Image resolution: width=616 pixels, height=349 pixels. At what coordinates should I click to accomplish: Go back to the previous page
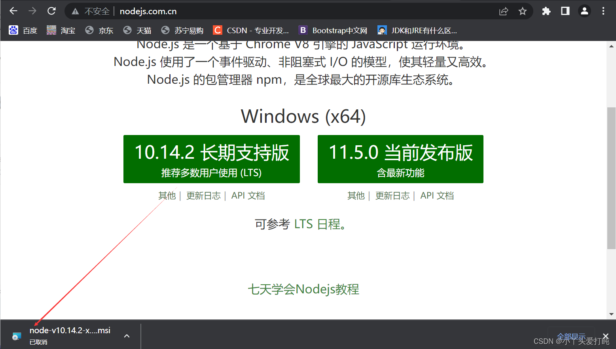pyautogui.click(x=13, y=11)
